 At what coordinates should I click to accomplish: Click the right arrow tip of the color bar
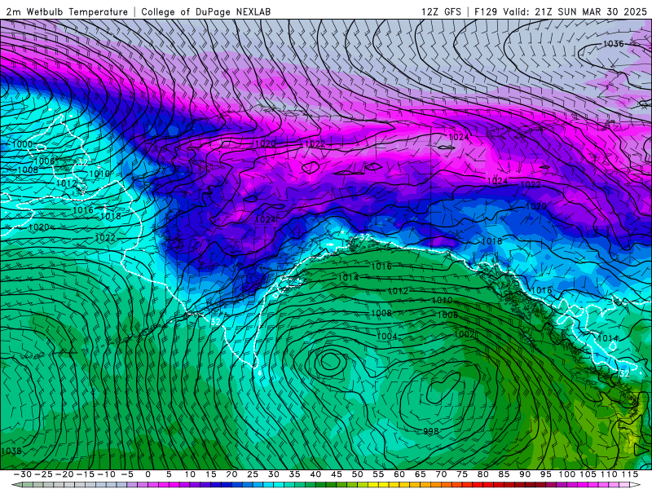click(637, 485)
